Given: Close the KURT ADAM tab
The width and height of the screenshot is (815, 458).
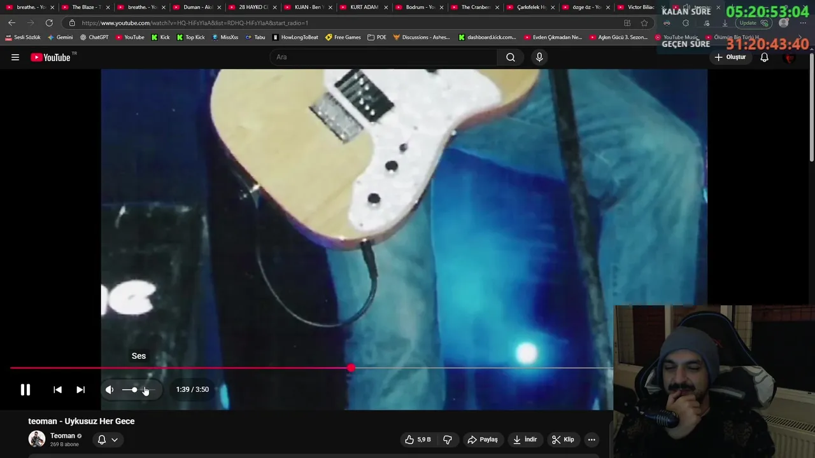Looking at the screenshot, I should click(x=386, y=7).
